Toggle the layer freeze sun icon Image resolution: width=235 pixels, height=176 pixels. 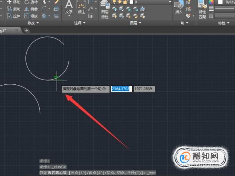point(120,2)
